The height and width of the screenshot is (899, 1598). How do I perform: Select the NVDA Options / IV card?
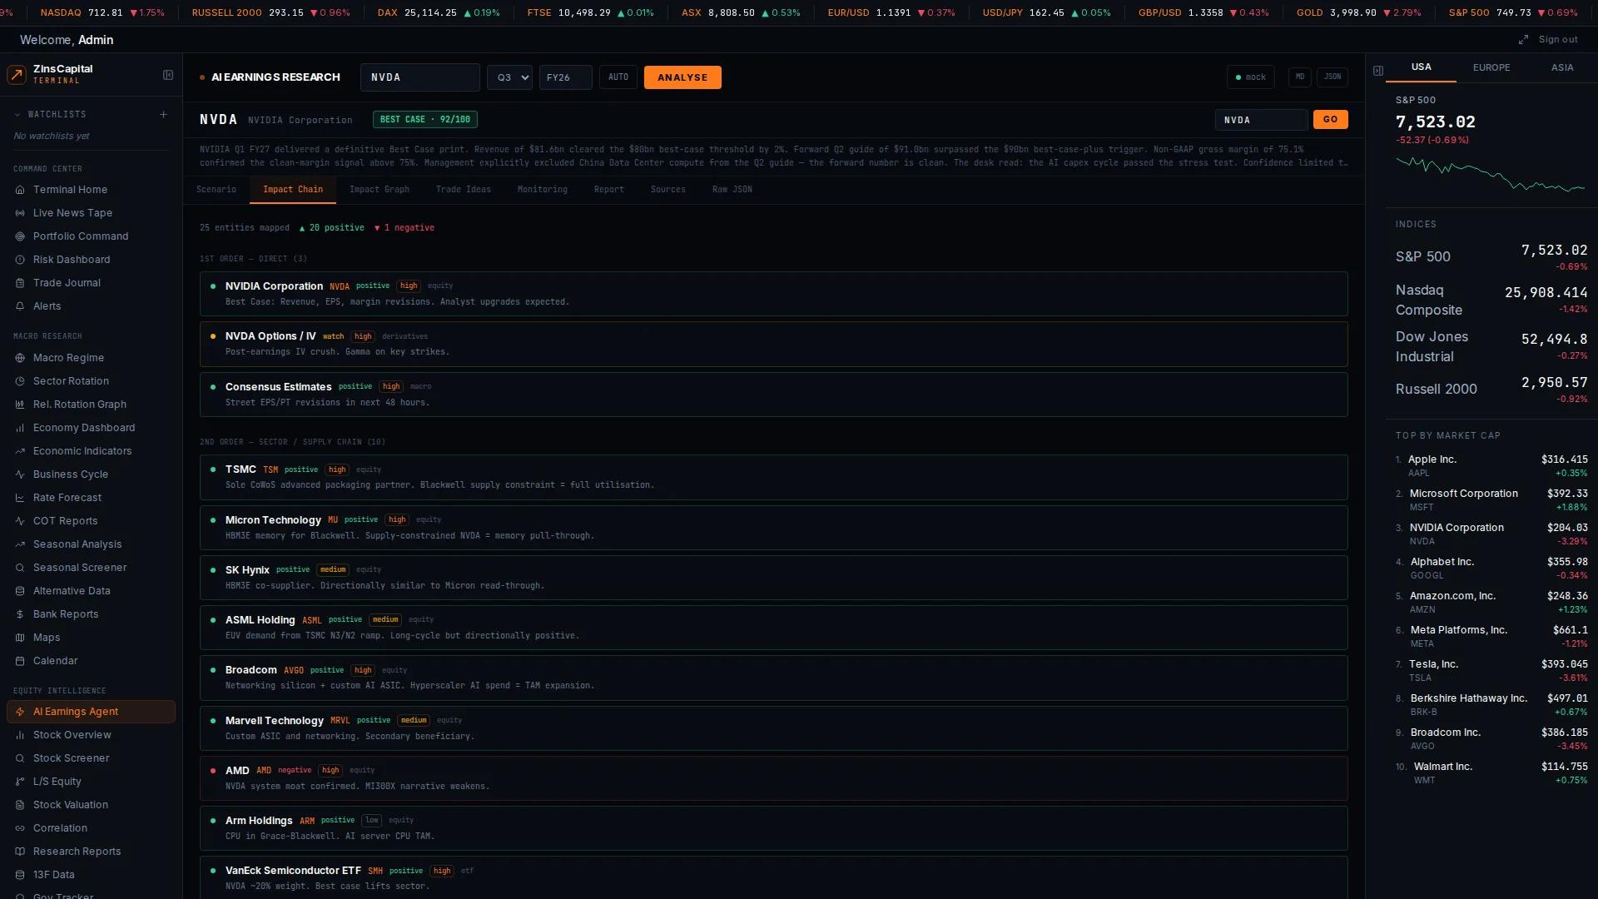click(x=773, y=344)
